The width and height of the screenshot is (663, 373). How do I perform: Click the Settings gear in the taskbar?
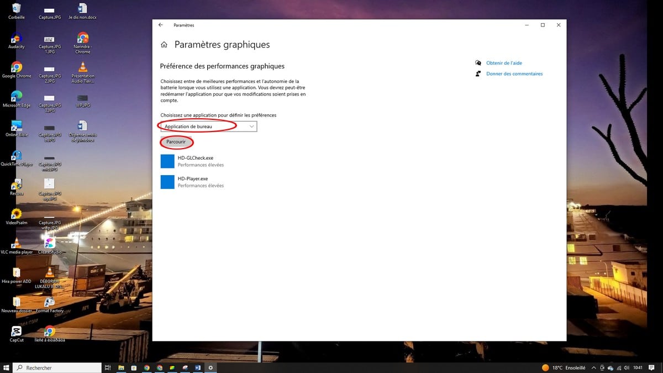(x=211, y=367)
